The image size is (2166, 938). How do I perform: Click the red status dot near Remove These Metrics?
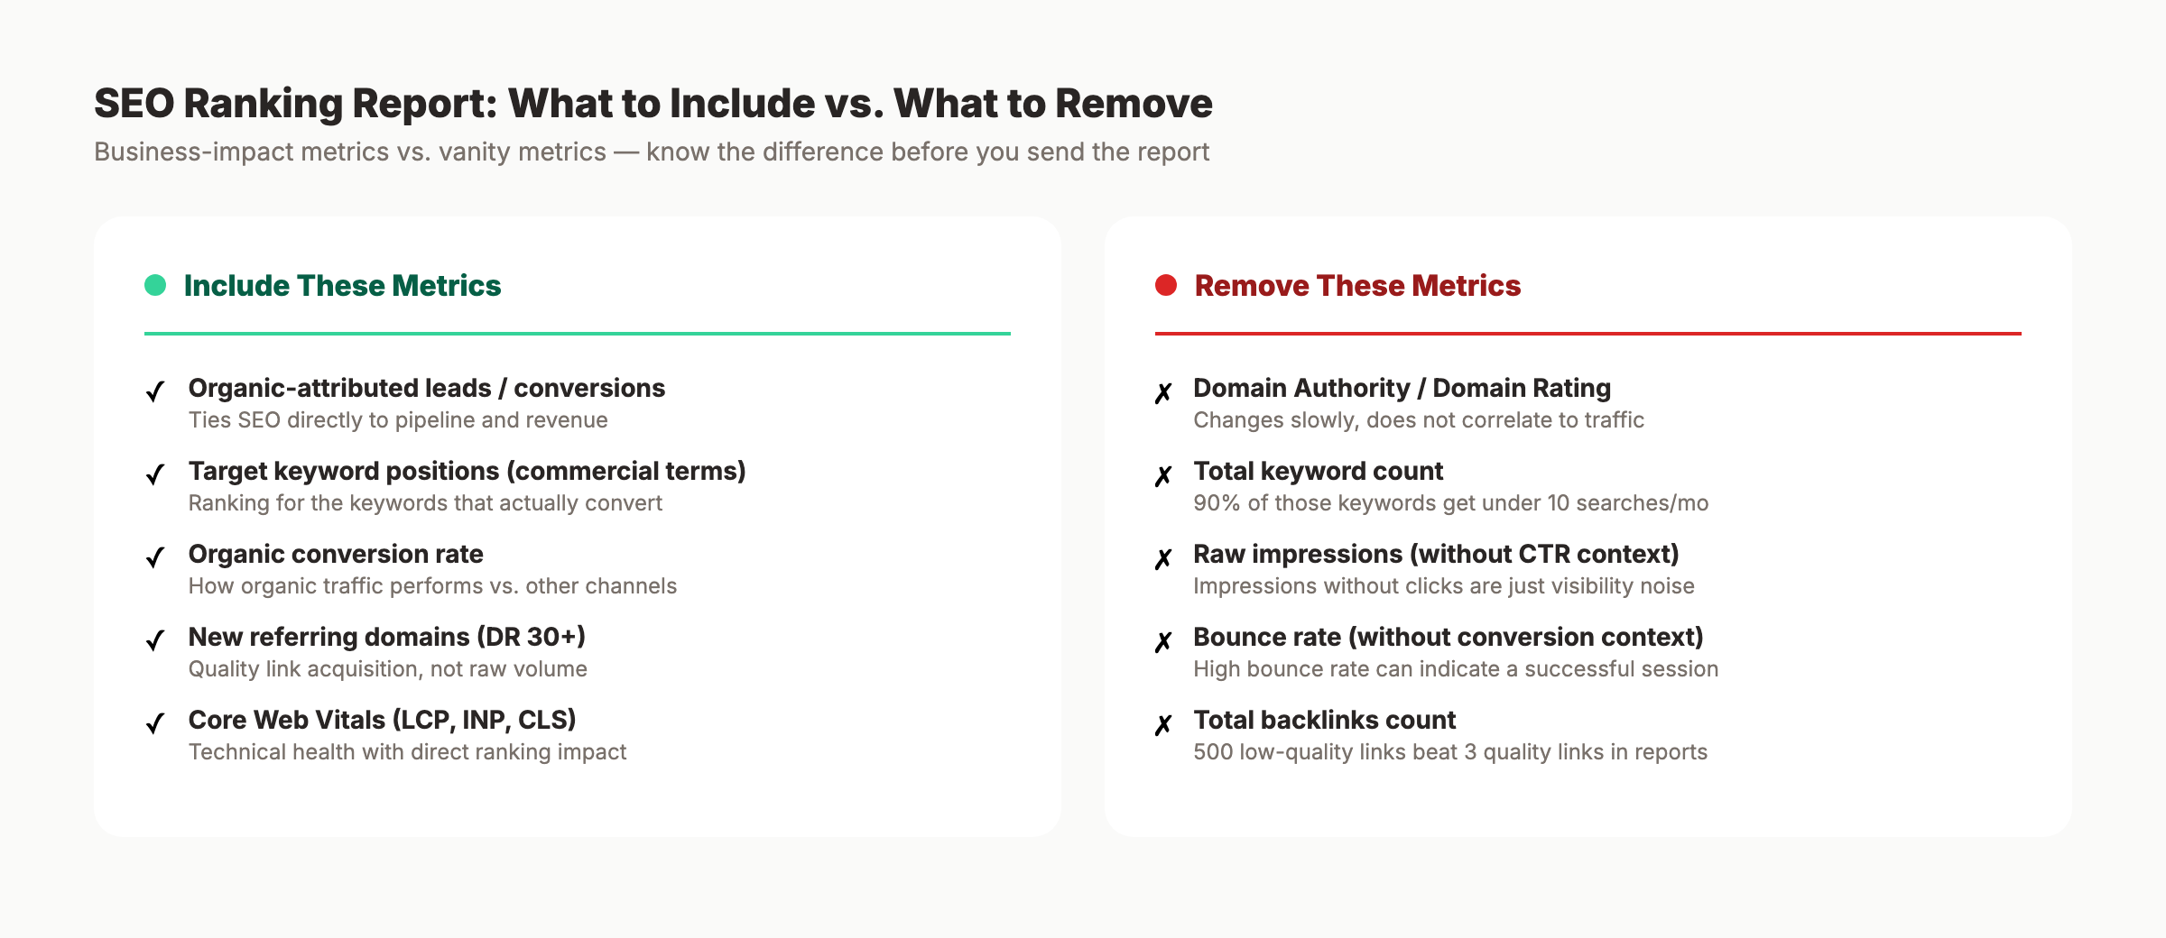(x=1164, y=285)
